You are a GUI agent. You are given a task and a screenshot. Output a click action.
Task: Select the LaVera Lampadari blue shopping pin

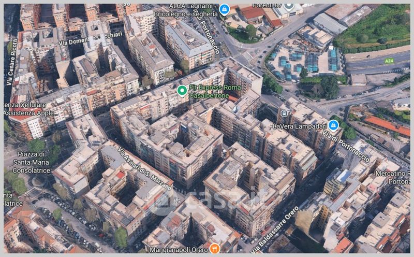333,125
